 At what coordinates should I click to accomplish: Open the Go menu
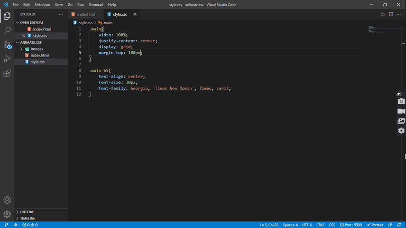[x=70, y=5]
